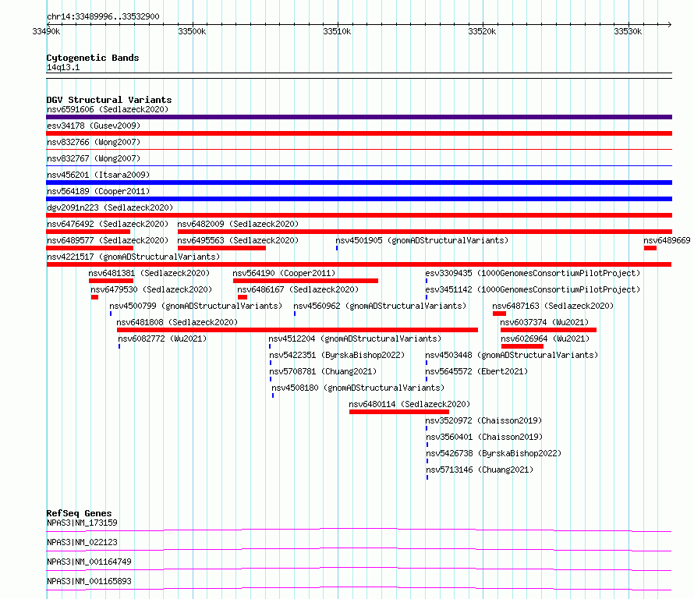Select the esv34178 (Gusev2009) variant label
Image resolution: width=694 pixels, height=599 pixels.
coord(94,126)
